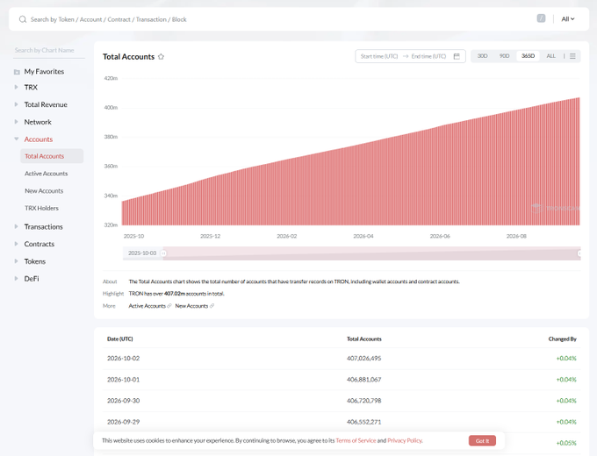The height and width of the screenshot is (456, 597).
Task: Click the chart time range selector bar
Action: 352,253
